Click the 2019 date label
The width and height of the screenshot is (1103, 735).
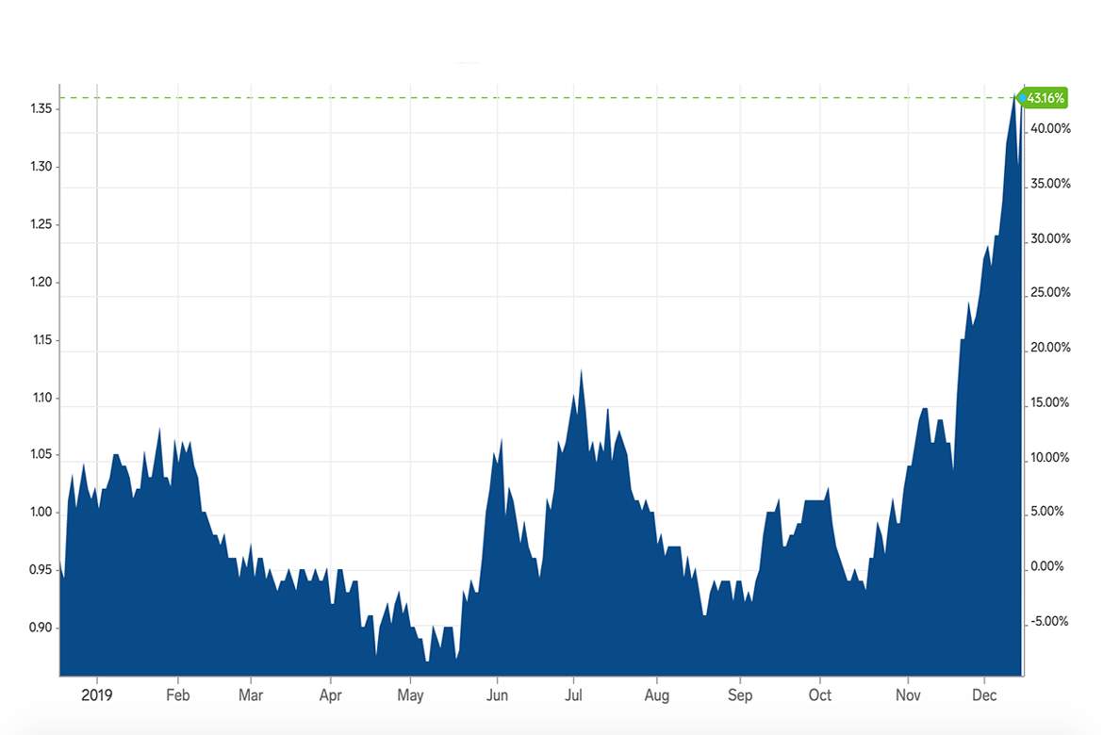[97, 694]
